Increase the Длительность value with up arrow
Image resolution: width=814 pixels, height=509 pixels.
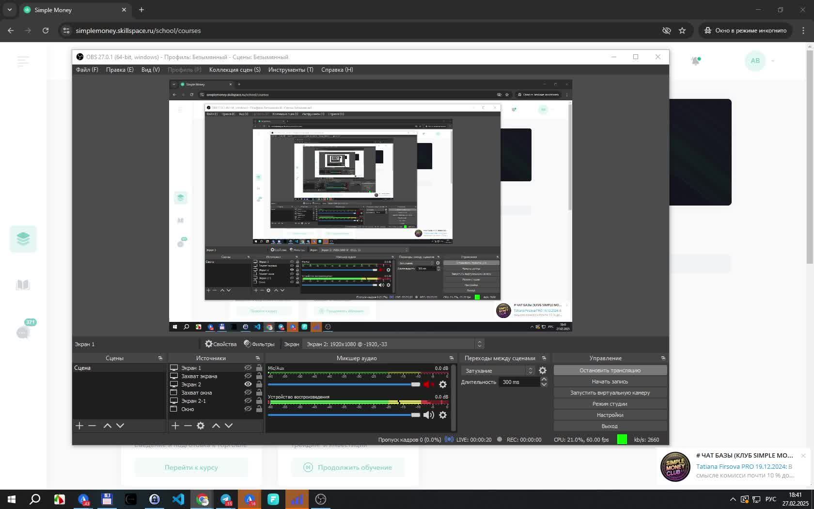point(544,380)
